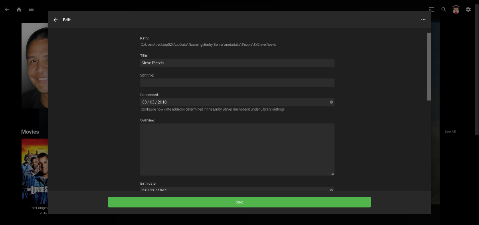Open the cast to device icon

431,9
